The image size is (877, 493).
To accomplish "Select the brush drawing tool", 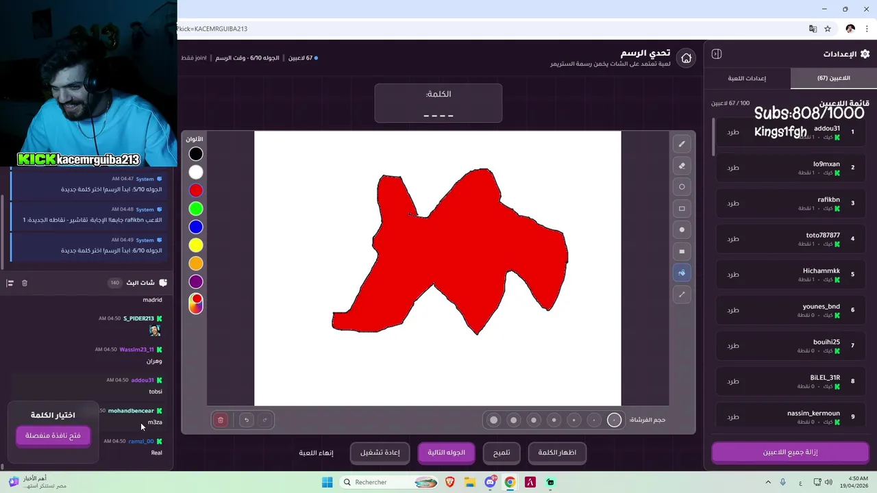I will (x=682, y=144).
